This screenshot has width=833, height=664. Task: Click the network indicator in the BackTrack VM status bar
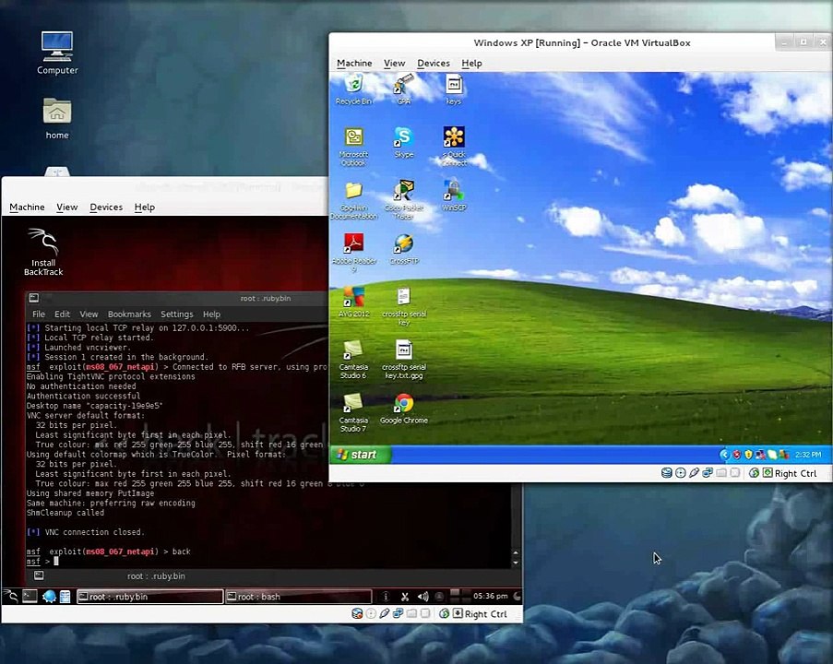coord(398,613)
